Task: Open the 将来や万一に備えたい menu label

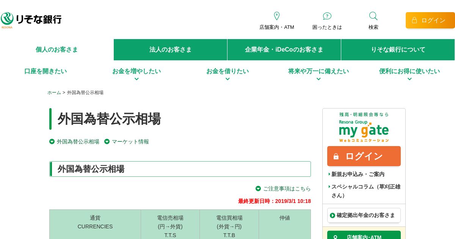Action: pyautogui.click(x=318, y=71)
